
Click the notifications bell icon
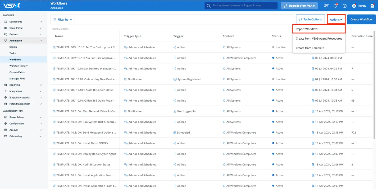click(x=335, y=6)
